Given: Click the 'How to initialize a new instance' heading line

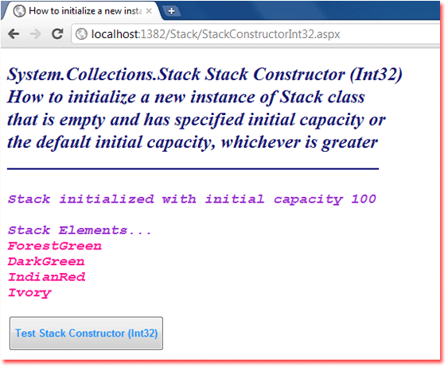Looking at the screenshot, I should (x=186, y=97).
